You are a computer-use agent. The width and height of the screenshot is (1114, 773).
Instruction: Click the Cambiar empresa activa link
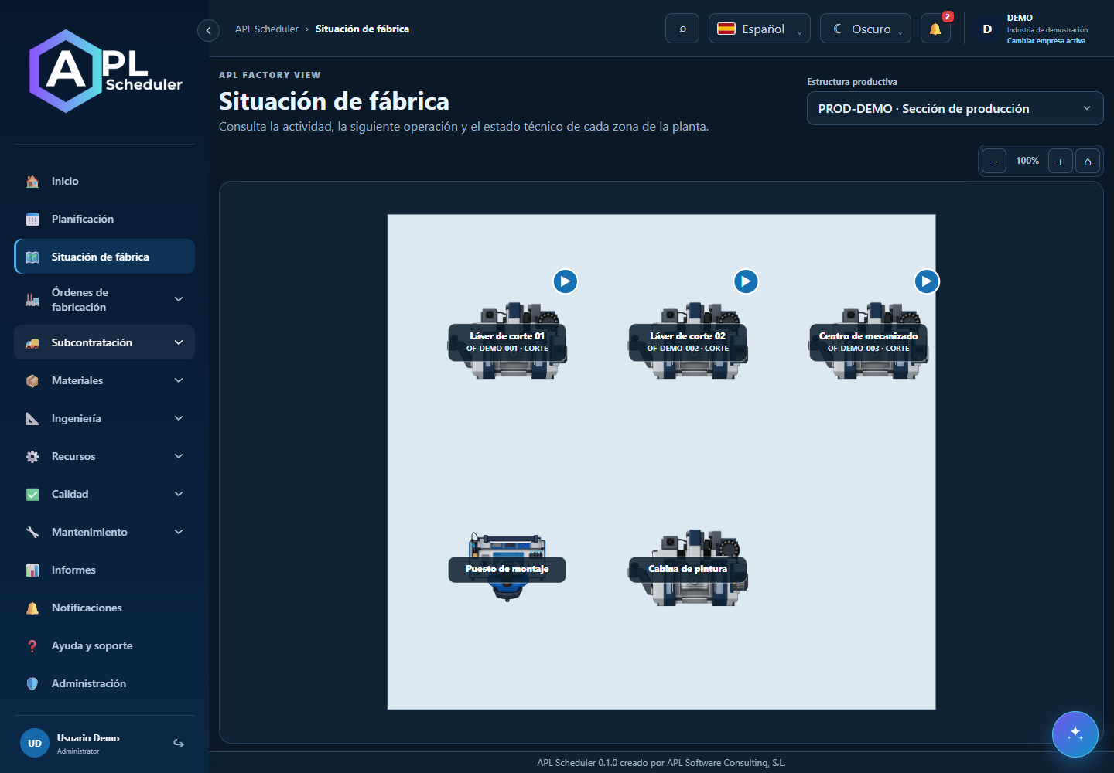pos(1046,41)
